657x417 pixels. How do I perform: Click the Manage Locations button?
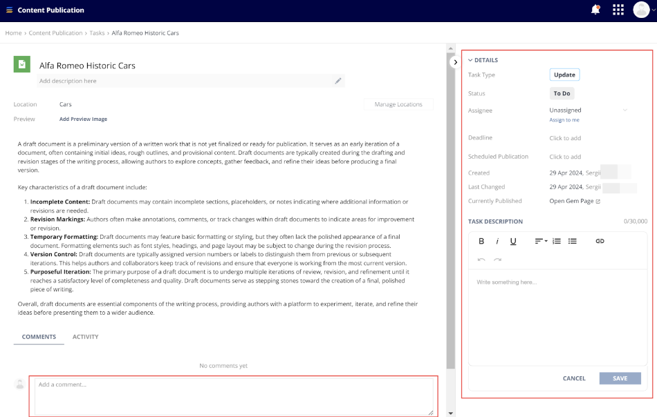click(398, 104)
